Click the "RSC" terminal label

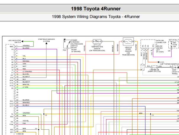click(12, 101)
